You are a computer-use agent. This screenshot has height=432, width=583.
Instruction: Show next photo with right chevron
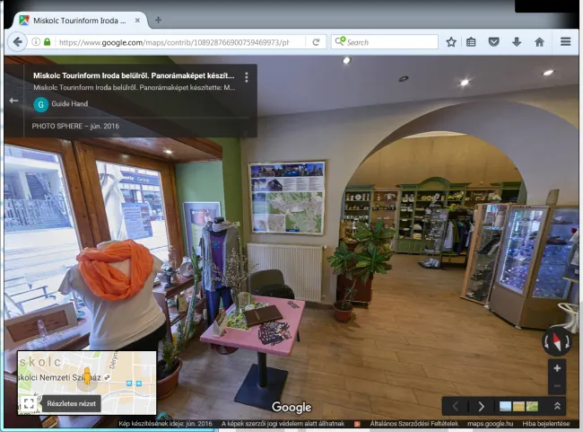pos(481,406)
